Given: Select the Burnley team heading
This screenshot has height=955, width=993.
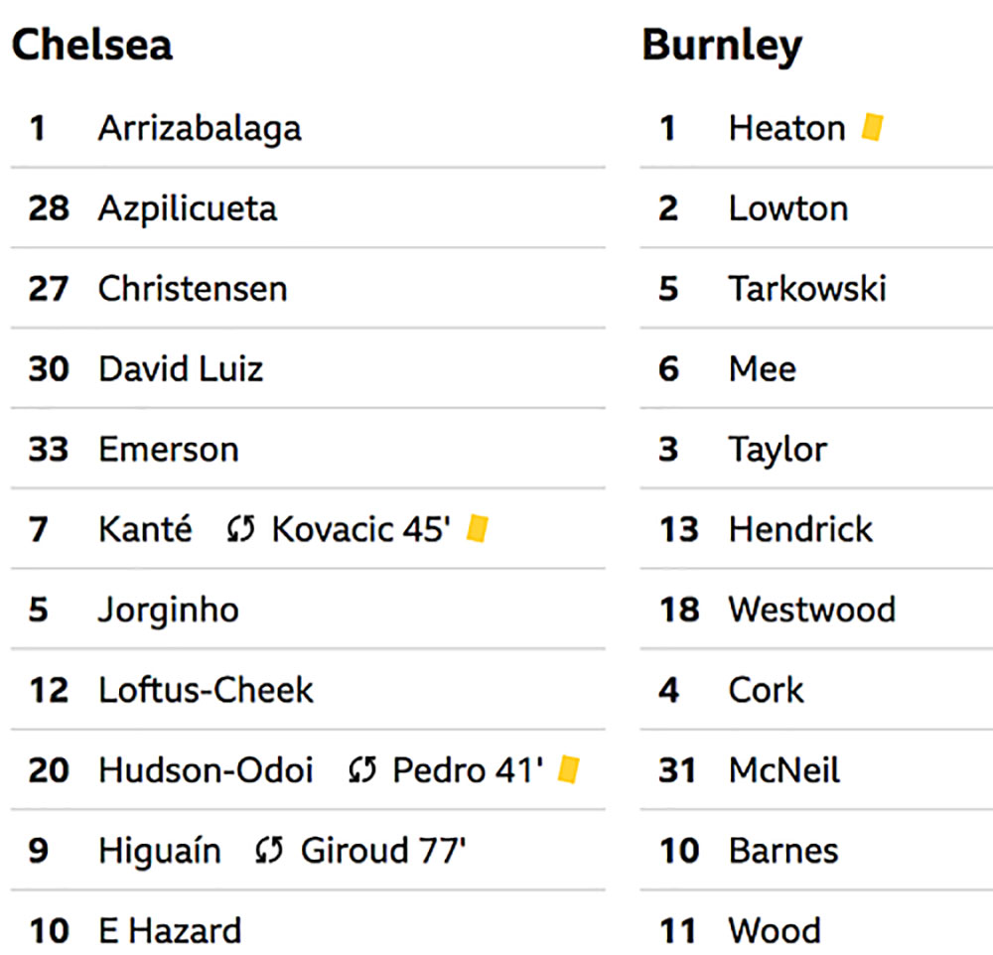Looking at the screenshot, I should [722, 47].
